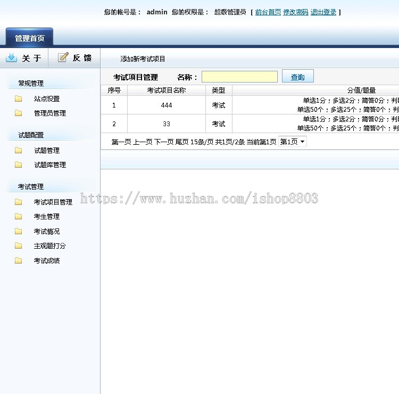Screen dimensions: 399x394
Task: Select exam project name cell 33
Action: (167, 124)
